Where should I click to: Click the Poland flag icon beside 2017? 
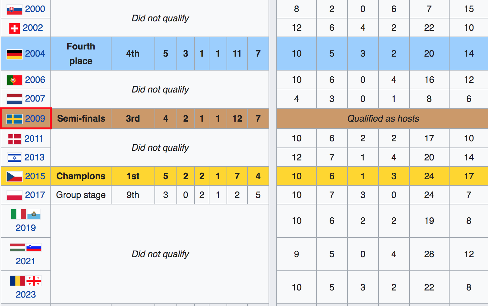coord(15,195)
